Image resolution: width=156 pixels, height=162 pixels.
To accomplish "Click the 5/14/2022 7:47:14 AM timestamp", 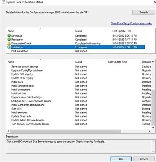I will pos(125,40).
